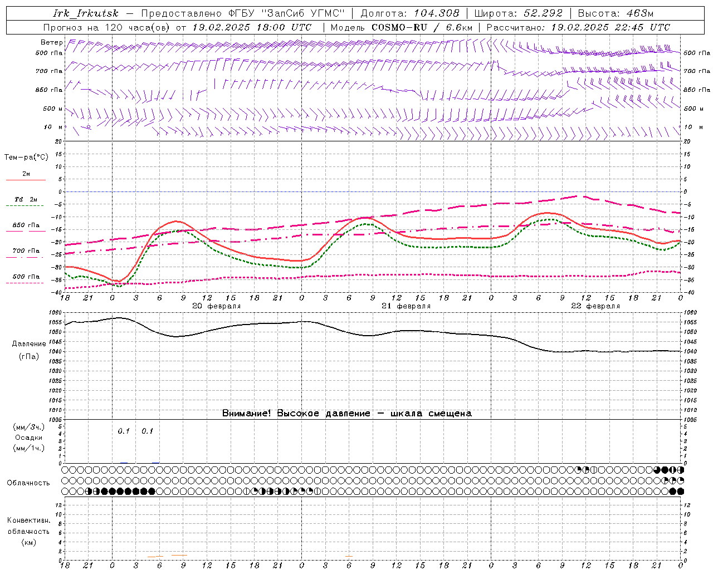The width and height of the screenshot is (713, 570).
Task: Click the 'Прогноз на 120 часа(ов)' forecast header
Action: 107,27
